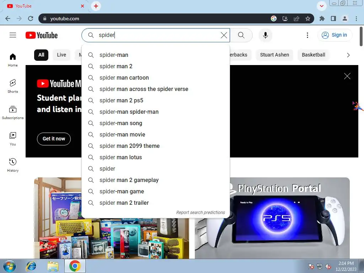Choose suggestion spider-man game

click(156, 192)
